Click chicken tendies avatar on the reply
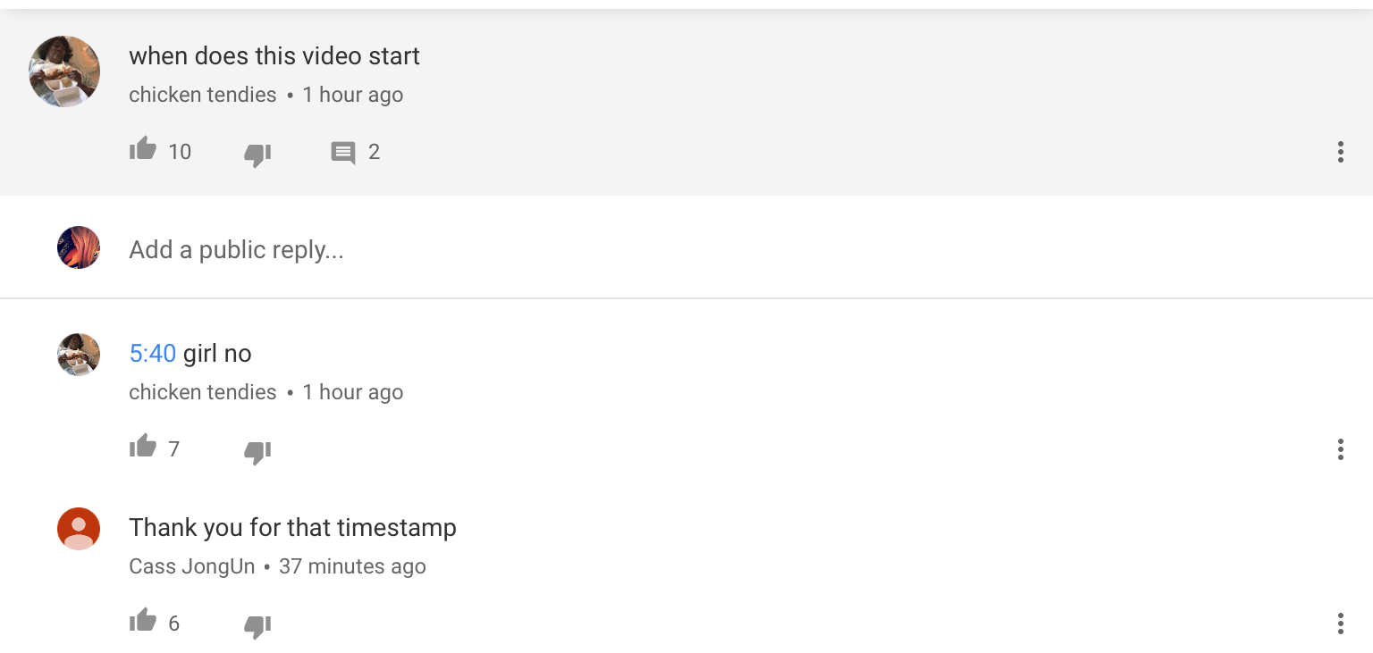 (79, 355)
